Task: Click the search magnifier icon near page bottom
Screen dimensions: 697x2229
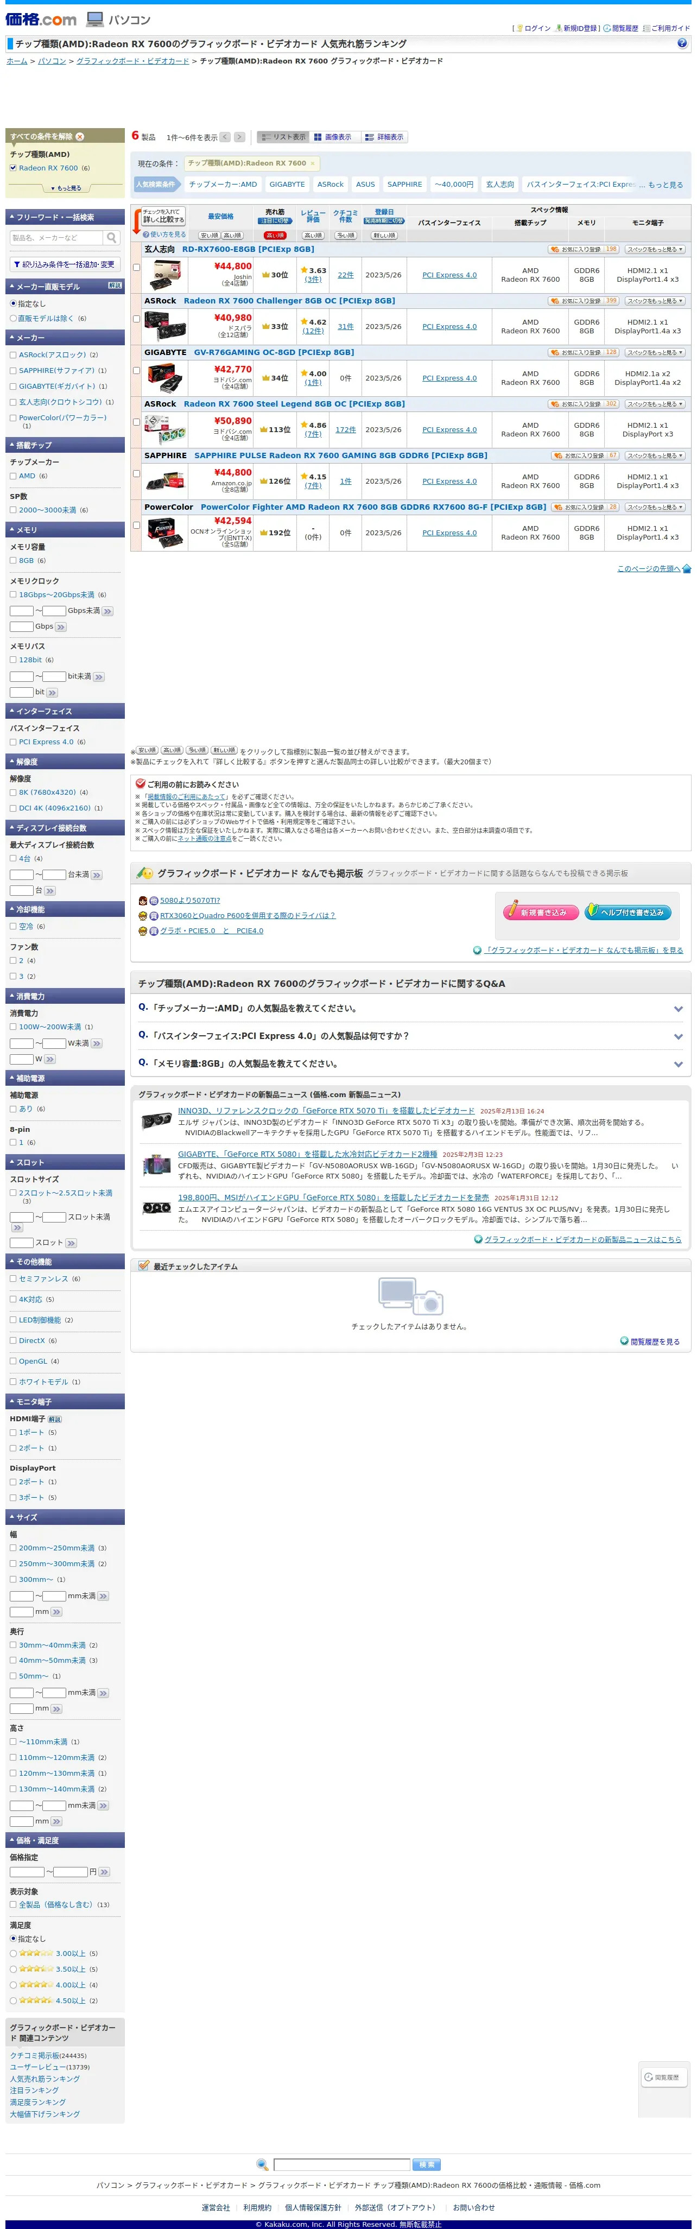Action: click(262, 2164)
